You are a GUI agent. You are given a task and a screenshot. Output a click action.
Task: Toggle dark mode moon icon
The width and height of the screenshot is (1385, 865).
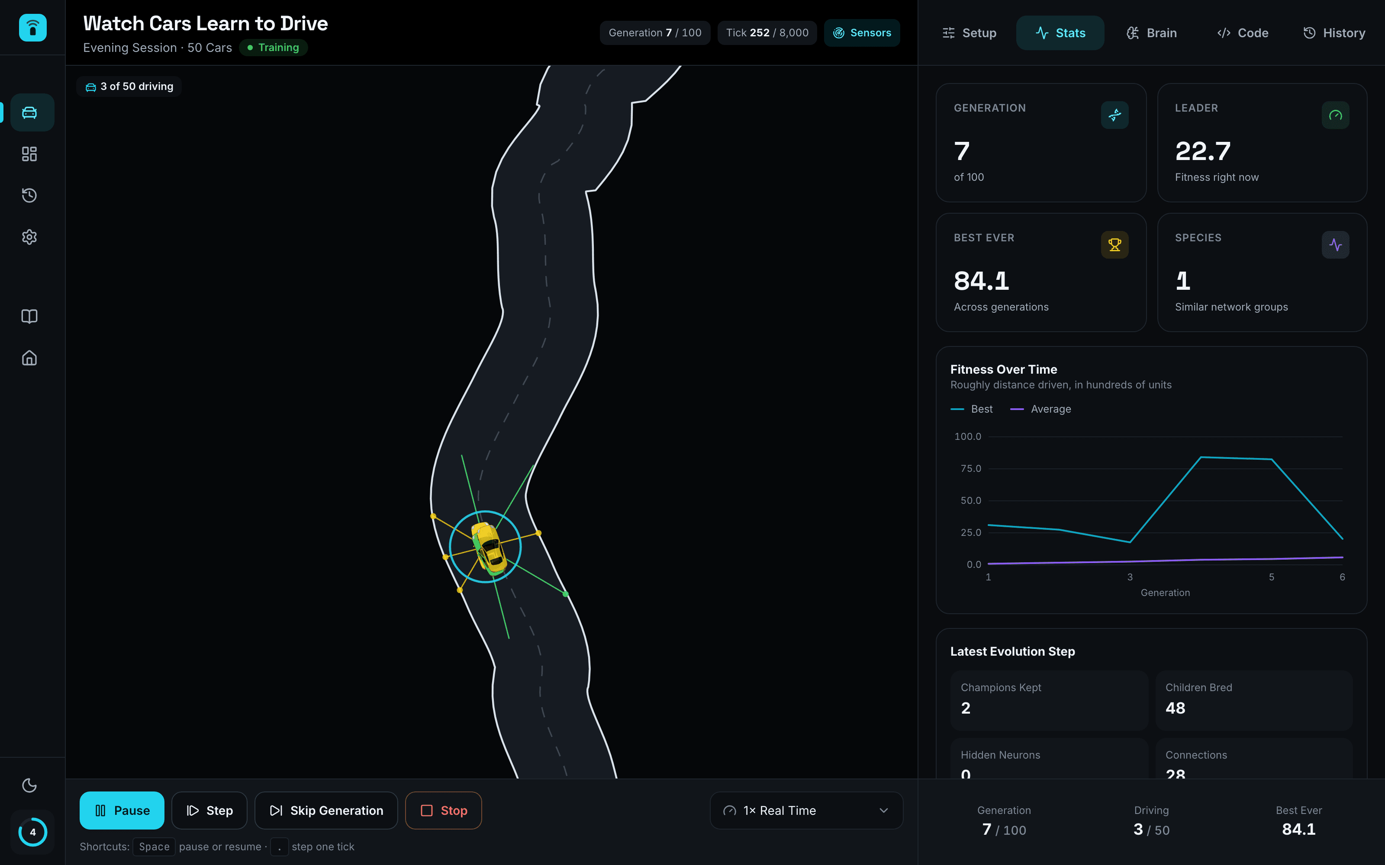[30, 785]
